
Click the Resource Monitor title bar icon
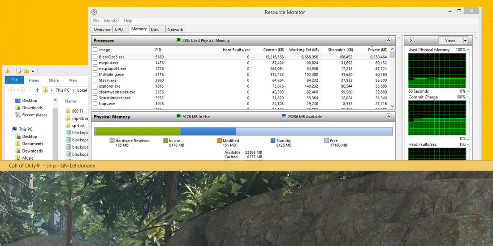[x=94, y=12]
